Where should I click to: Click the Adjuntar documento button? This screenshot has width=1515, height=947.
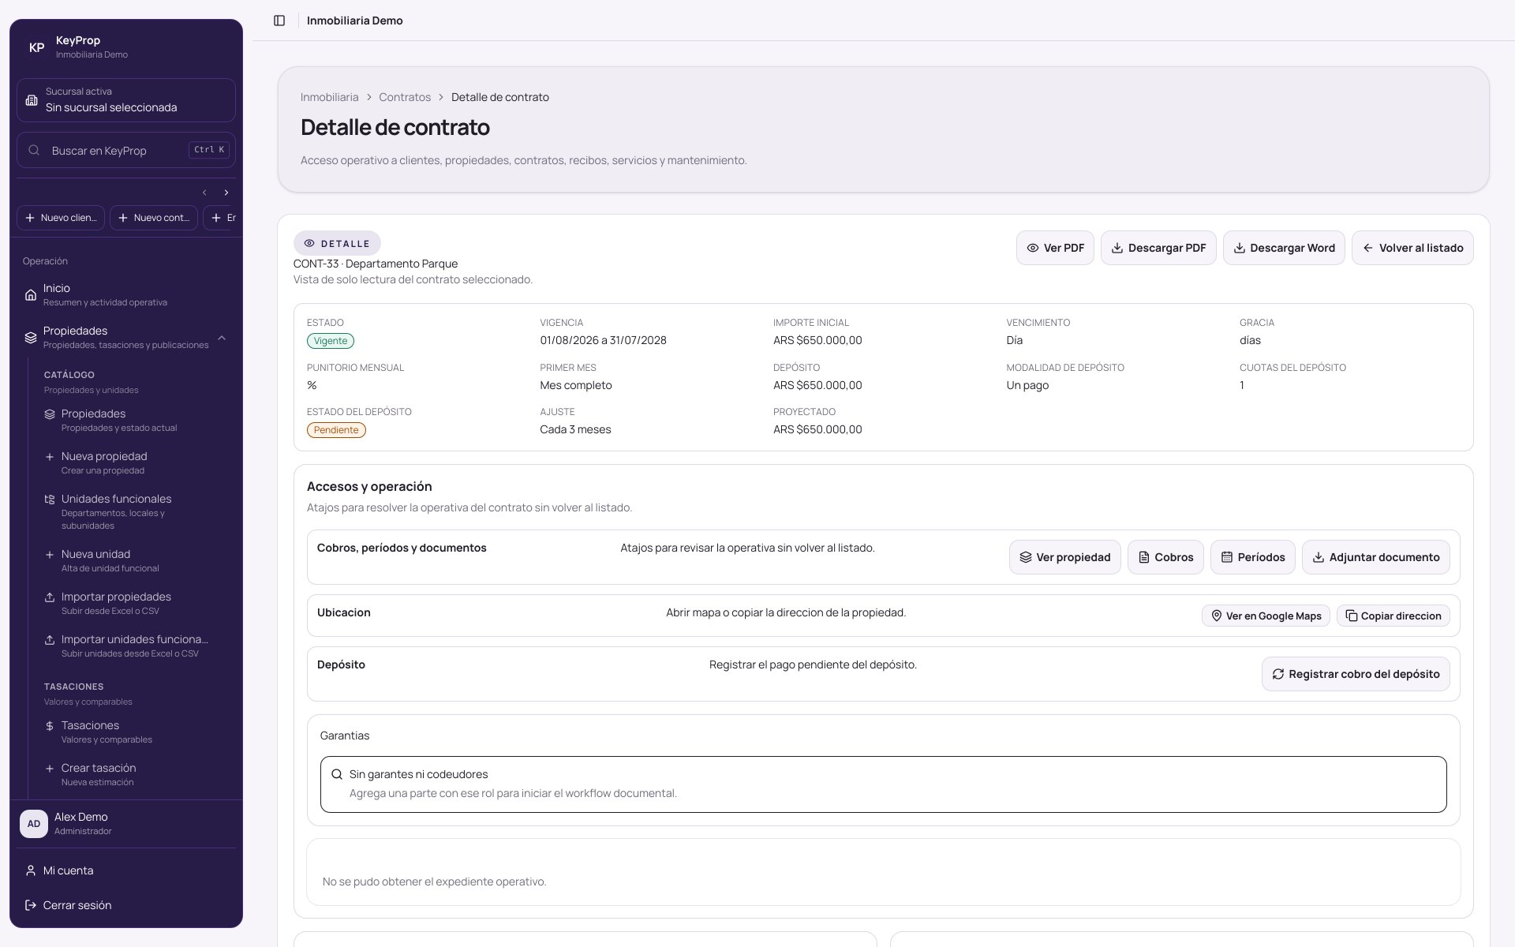[x=1375, y=557]
